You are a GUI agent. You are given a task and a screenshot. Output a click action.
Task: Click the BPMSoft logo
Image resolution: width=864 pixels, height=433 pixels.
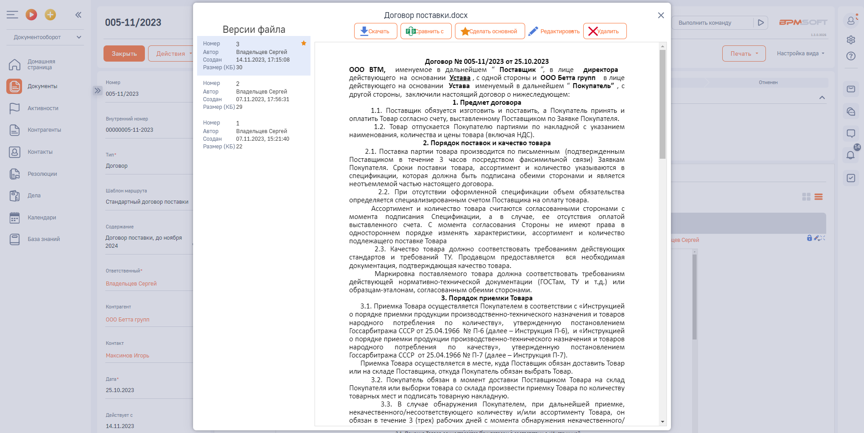[x=803, y=22]
